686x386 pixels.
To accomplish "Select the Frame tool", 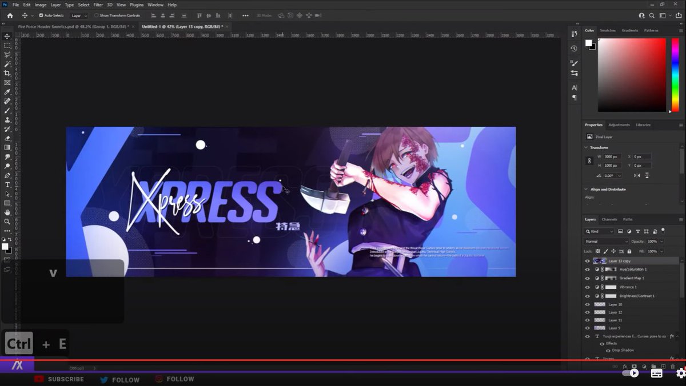I will (x=7, y=83).
